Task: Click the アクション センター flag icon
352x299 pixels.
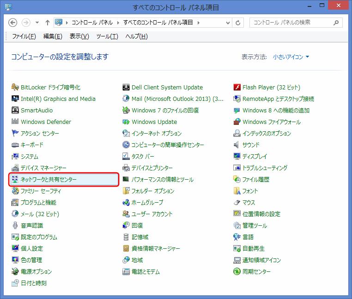Action: coord(15,133)
